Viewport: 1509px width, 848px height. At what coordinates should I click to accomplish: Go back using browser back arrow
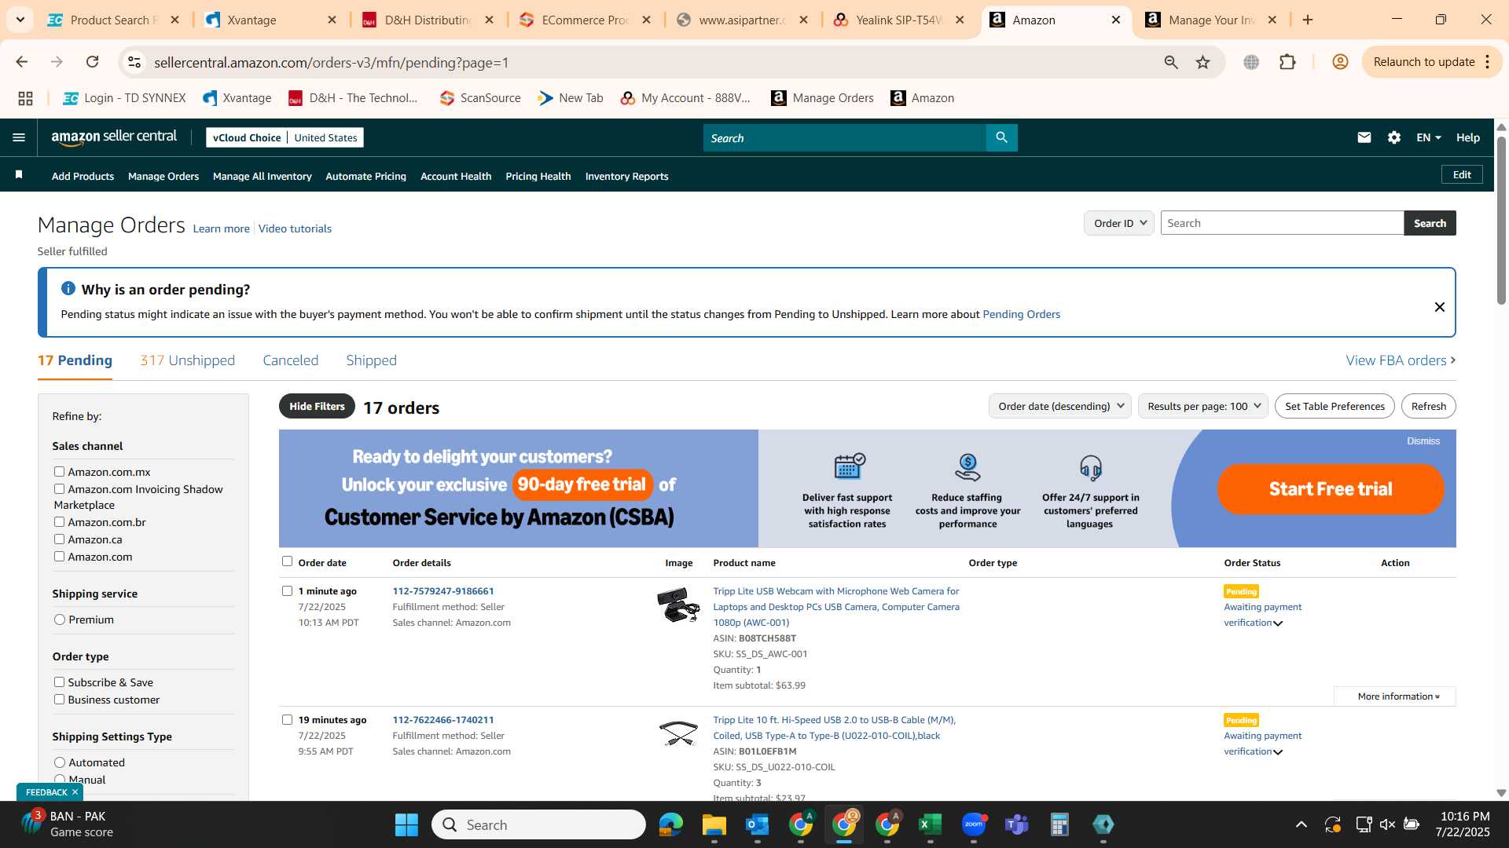[x=22, y=62]
